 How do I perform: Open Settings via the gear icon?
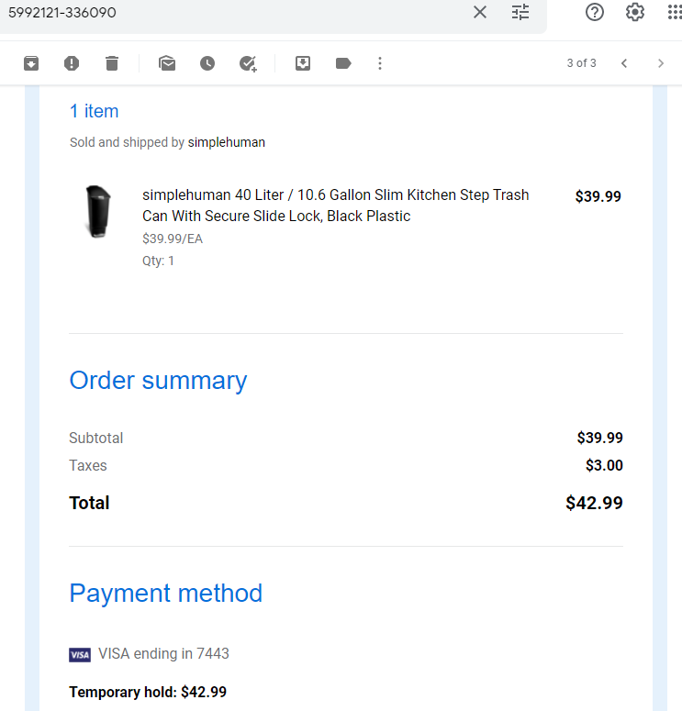coord(635,12)
